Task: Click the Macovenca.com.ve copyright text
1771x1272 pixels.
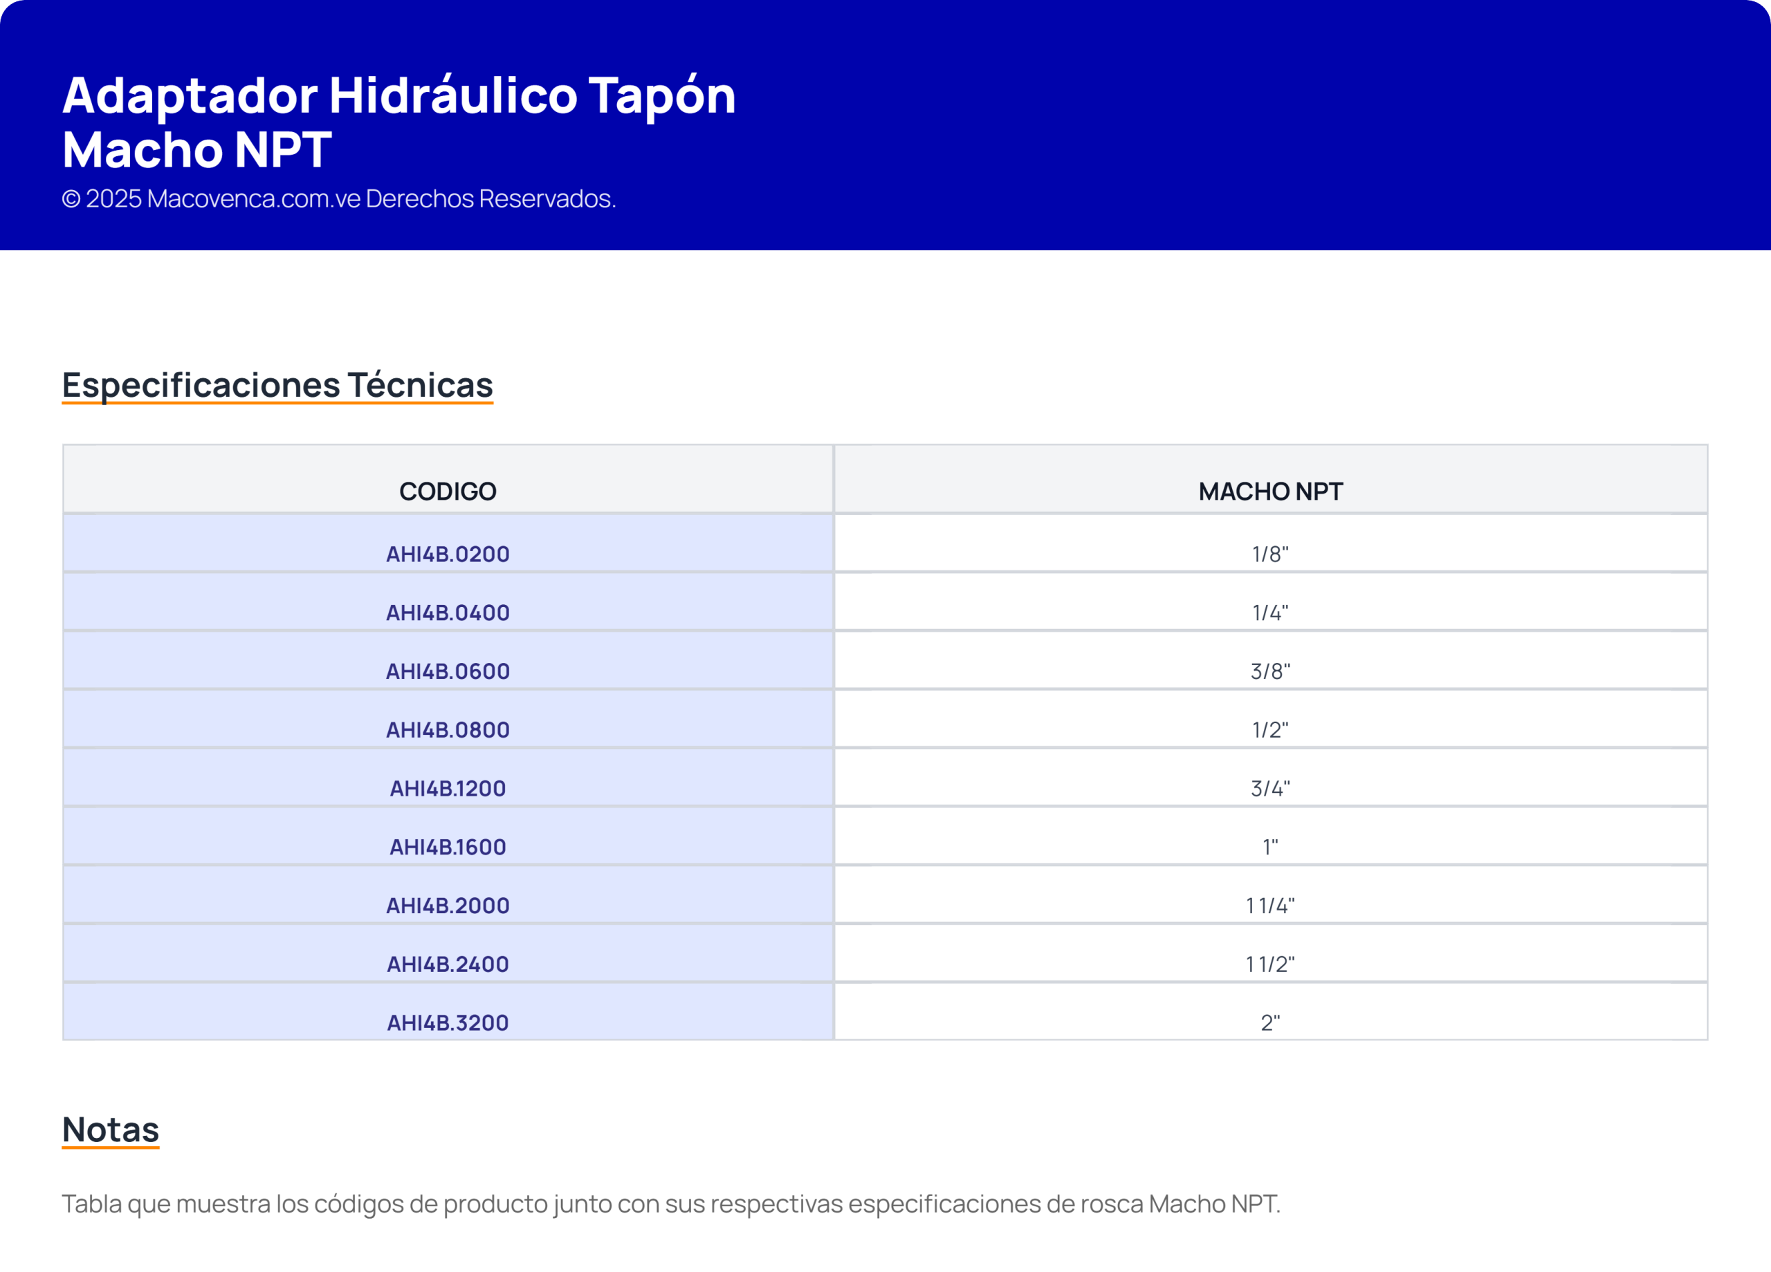Action: click(x=339, y=198)
